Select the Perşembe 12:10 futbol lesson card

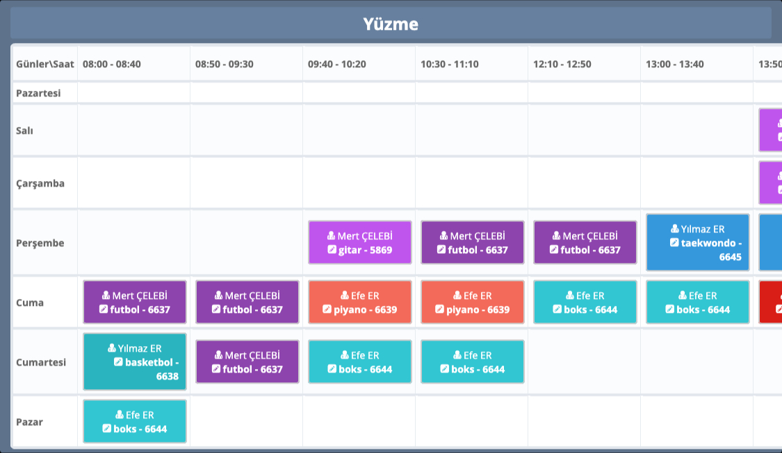(x=585, y=243)
